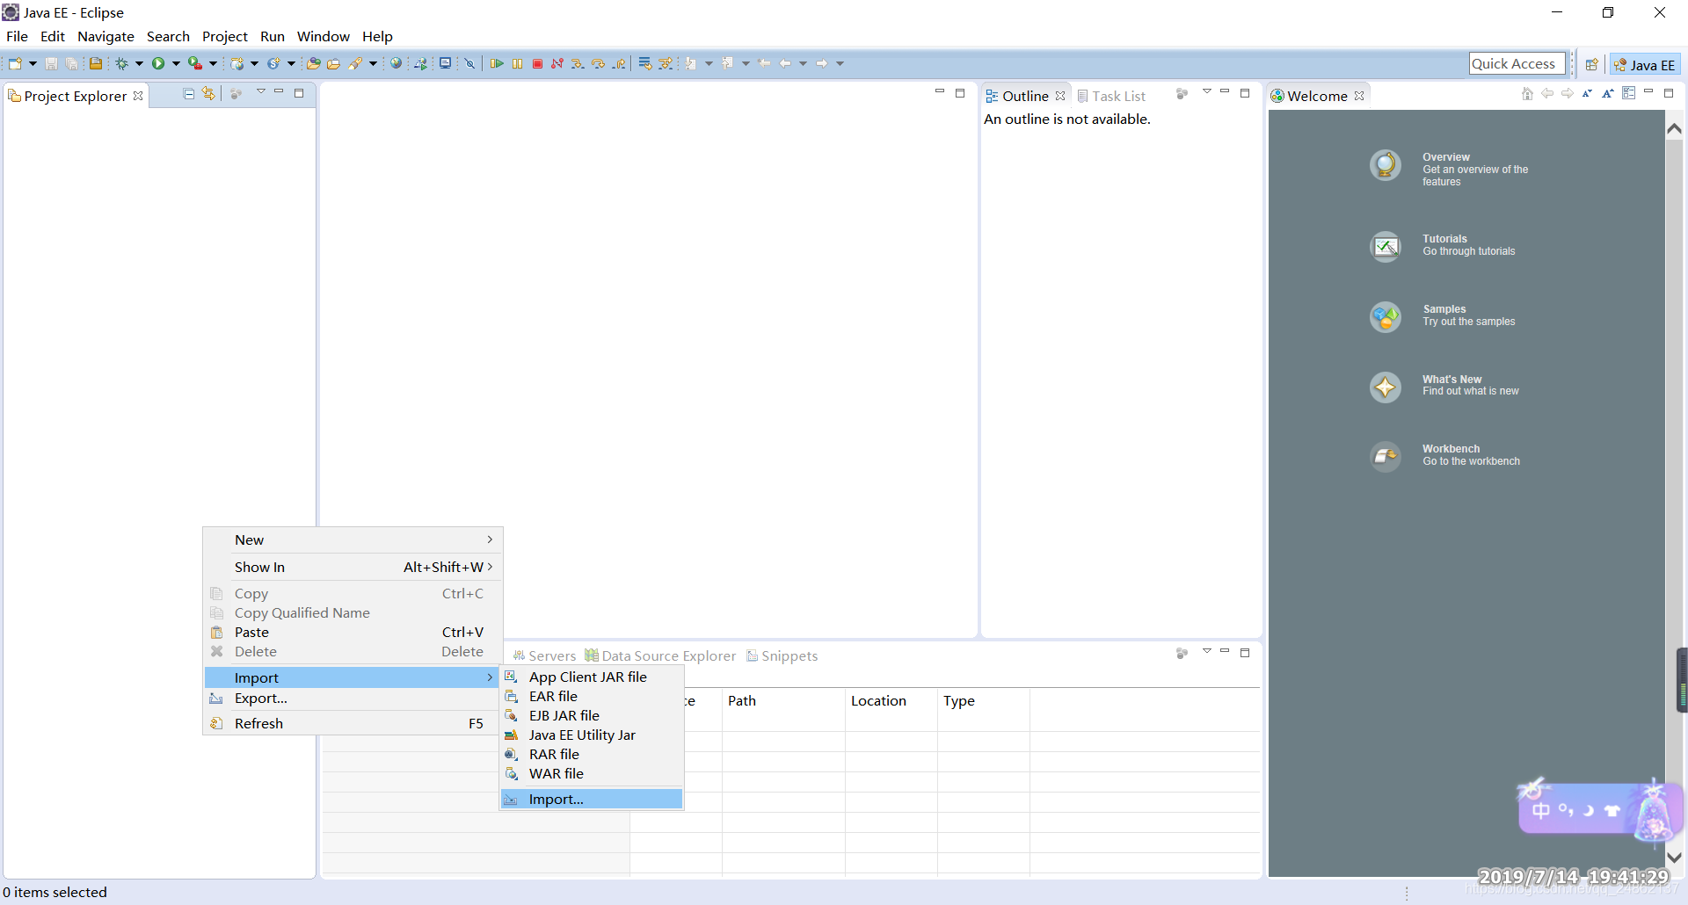Click the Tutorials icon on Welcome page
The height and width of the screenshot is (905, 1688).
1386,246
